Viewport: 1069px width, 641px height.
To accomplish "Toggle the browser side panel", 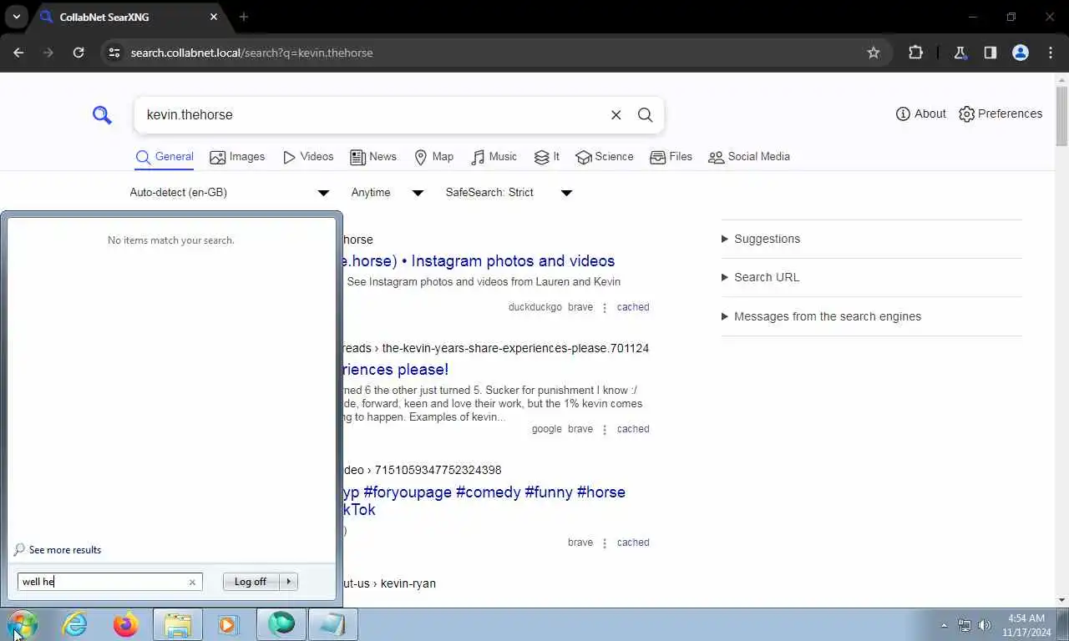I will 990,53.
